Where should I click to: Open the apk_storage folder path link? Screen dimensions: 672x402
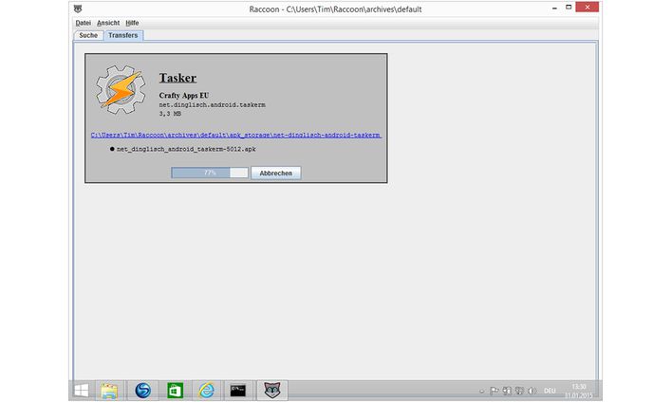click(x=235, y=135)
